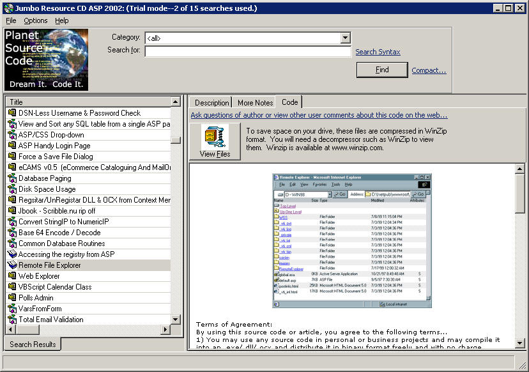Screen dimensions: 529x372
Task: Click the Category combo box showing <all>
Action: click(x=248, y=38)
